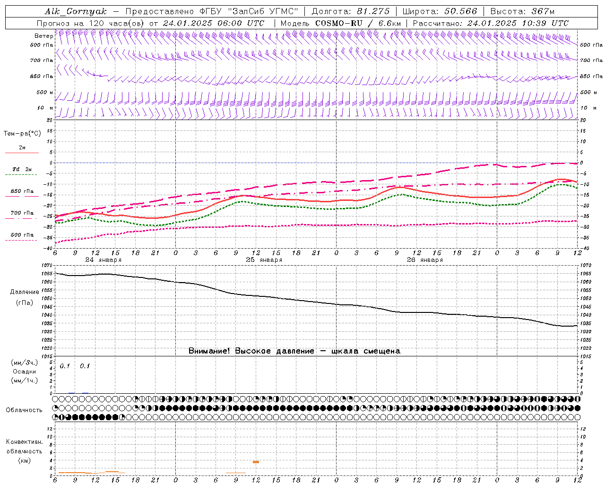
Task: Click the Td 2м legend label
Action: (x=22, y=169)
